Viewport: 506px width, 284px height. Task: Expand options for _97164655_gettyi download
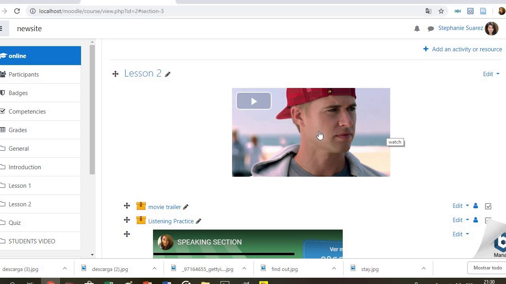pos(244,269)
